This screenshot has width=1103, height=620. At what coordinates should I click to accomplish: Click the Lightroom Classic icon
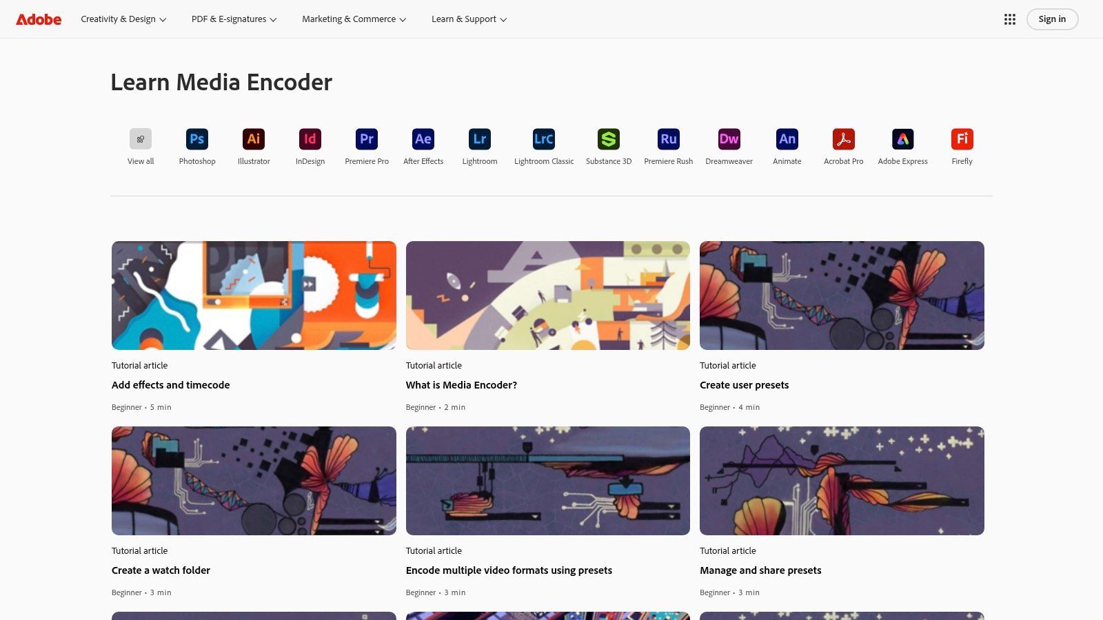click(x=543, y=139)
